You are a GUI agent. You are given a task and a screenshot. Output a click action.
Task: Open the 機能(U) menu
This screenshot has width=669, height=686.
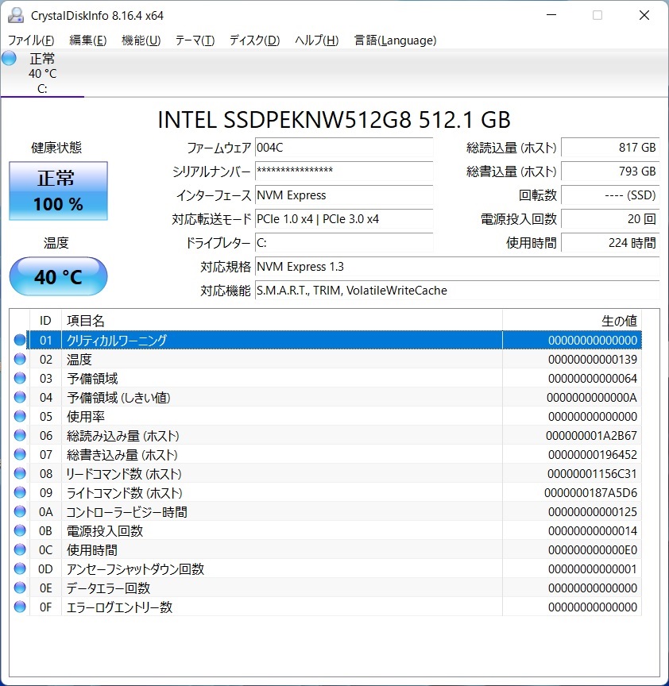tap(141, 40)
